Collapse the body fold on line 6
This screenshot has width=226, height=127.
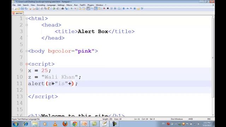(x=27, y=51)
